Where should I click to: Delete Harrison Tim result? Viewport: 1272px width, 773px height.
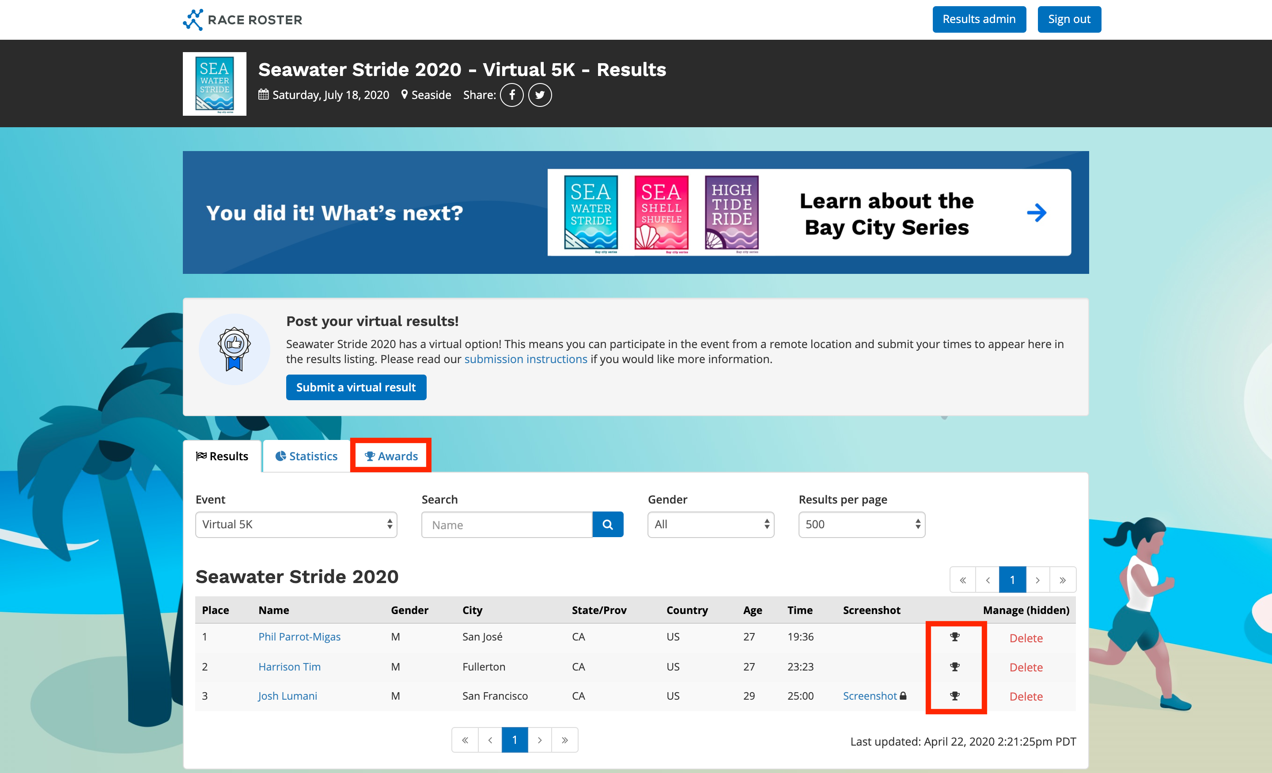1026,667
